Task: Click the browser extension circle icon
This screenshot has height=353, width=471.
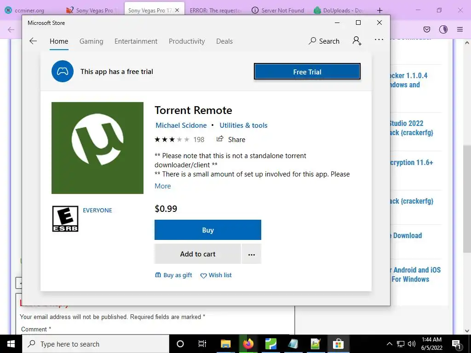Action: pos(443,29)
